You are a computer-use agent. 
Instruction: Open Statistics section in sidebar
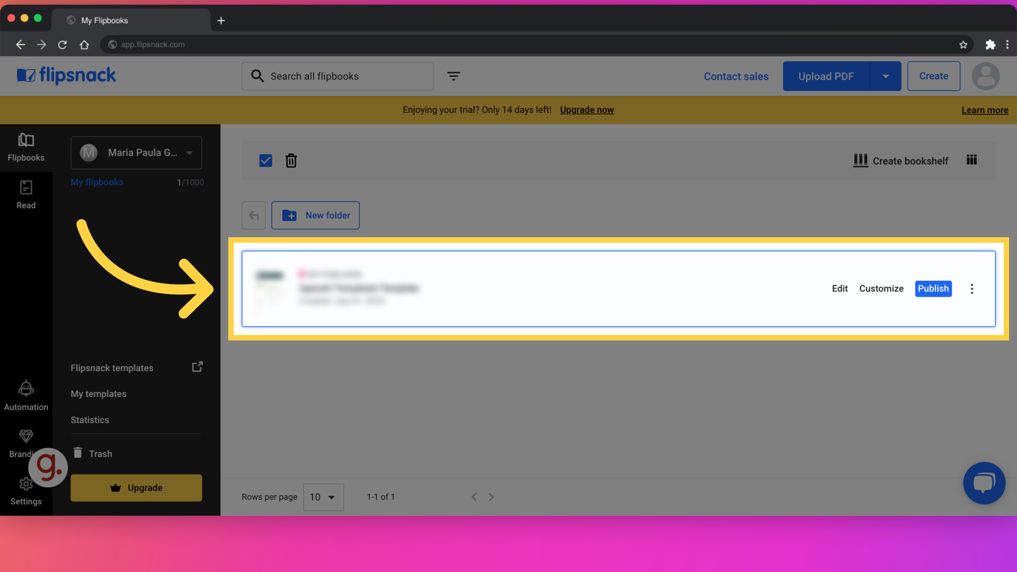[x=90, y=419]
